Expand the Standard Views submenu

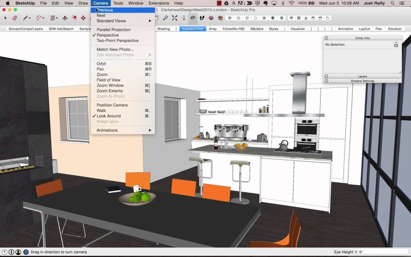123,21
